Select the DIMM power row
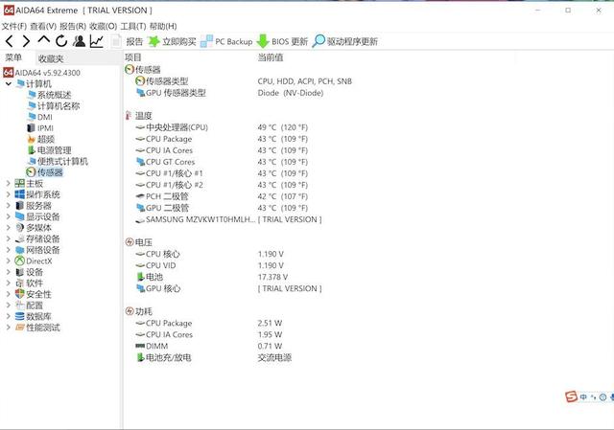The height and width of the screenshot is (430, 614). pyautogui.click(x=209, y=346)
